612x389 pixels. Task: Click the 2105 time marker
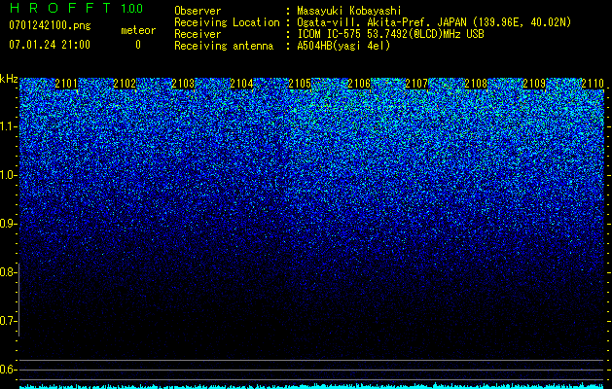click(300, 84)
